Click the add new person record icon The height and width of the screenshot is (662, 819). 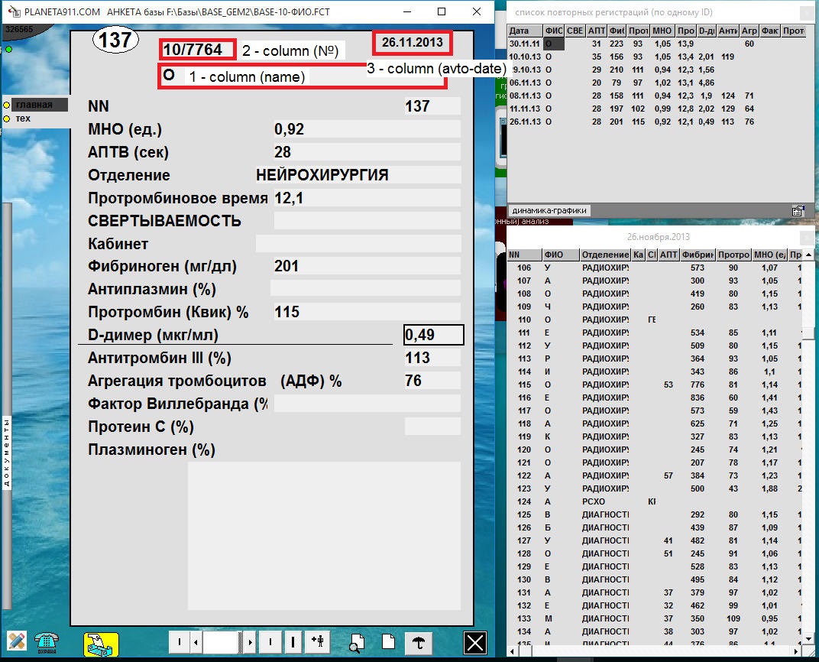pos(316,642)
